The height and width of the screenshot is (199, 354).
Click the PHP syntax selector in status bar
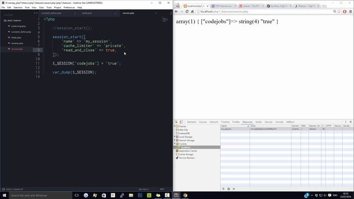(x=162, y=189)
